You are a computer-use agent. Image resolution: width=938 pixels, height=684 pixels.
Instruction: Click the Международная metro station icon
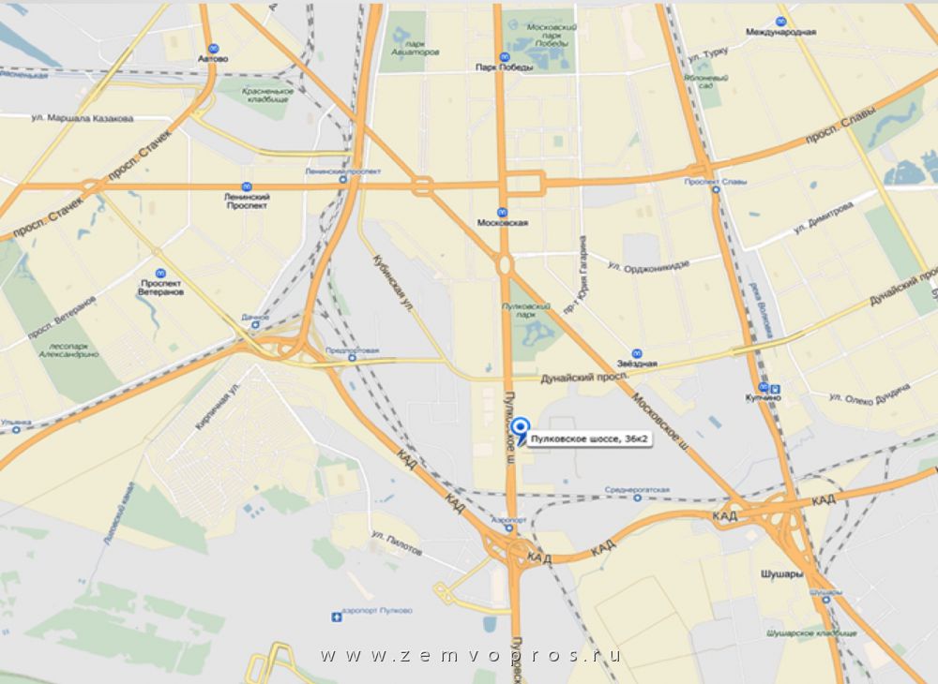780,22
